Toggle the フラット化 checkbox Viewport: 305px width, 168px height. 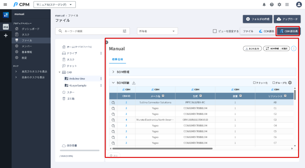tap(254, 83)
